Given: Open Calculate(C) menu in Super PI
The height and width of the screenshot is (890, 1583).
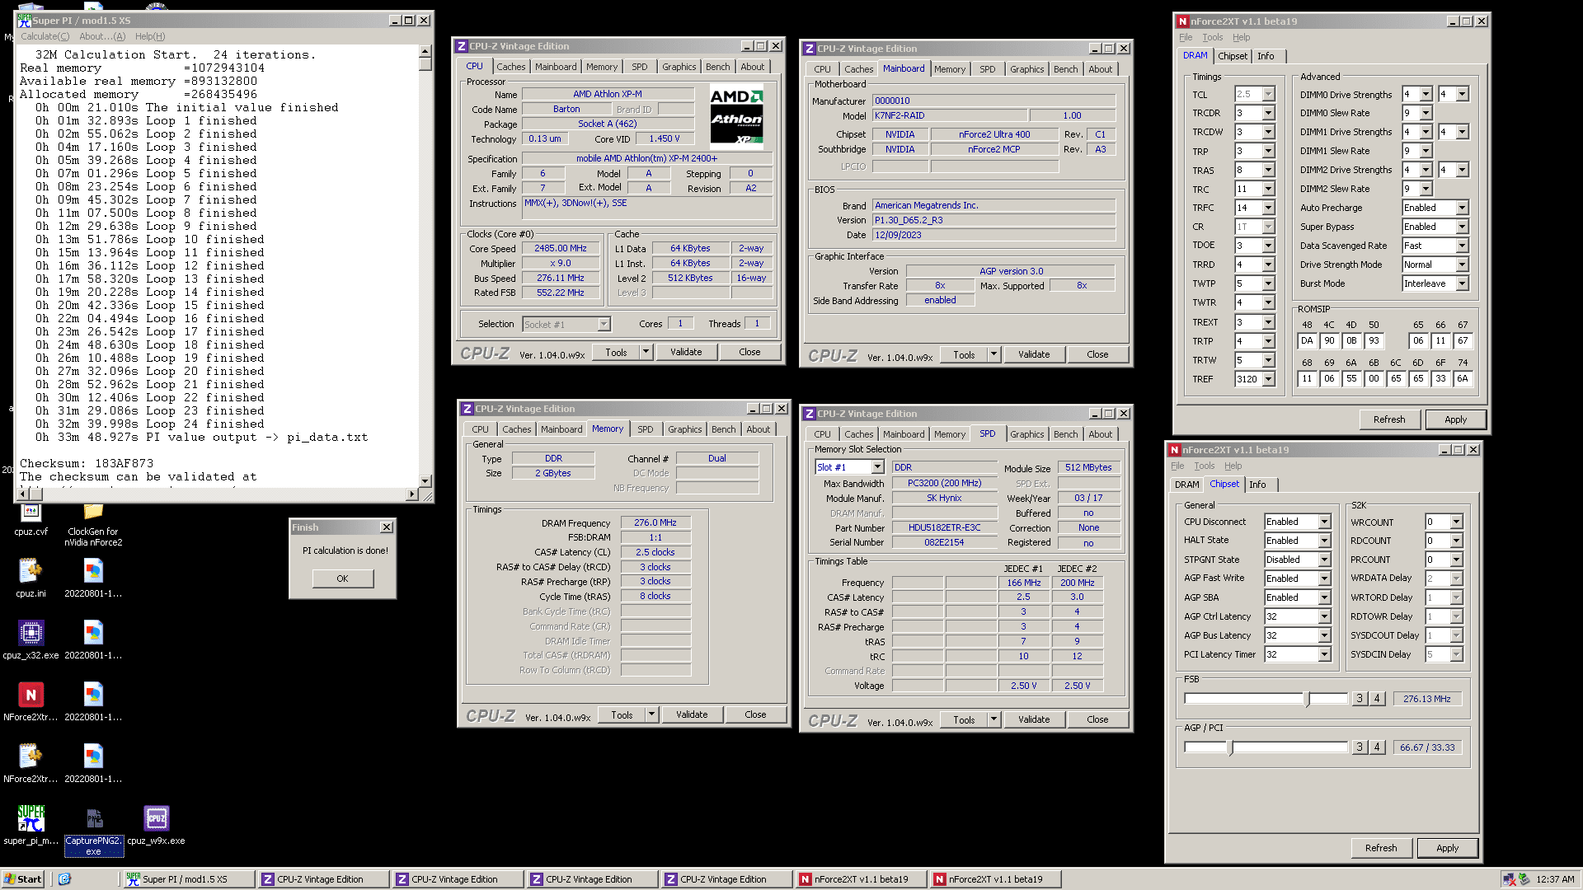Looking at the screenshot, I should pyautogui.click(x=45, y=36).
